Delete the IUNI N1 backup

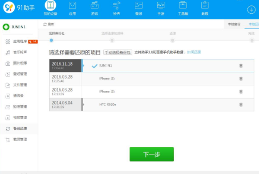tap(241, 66)
